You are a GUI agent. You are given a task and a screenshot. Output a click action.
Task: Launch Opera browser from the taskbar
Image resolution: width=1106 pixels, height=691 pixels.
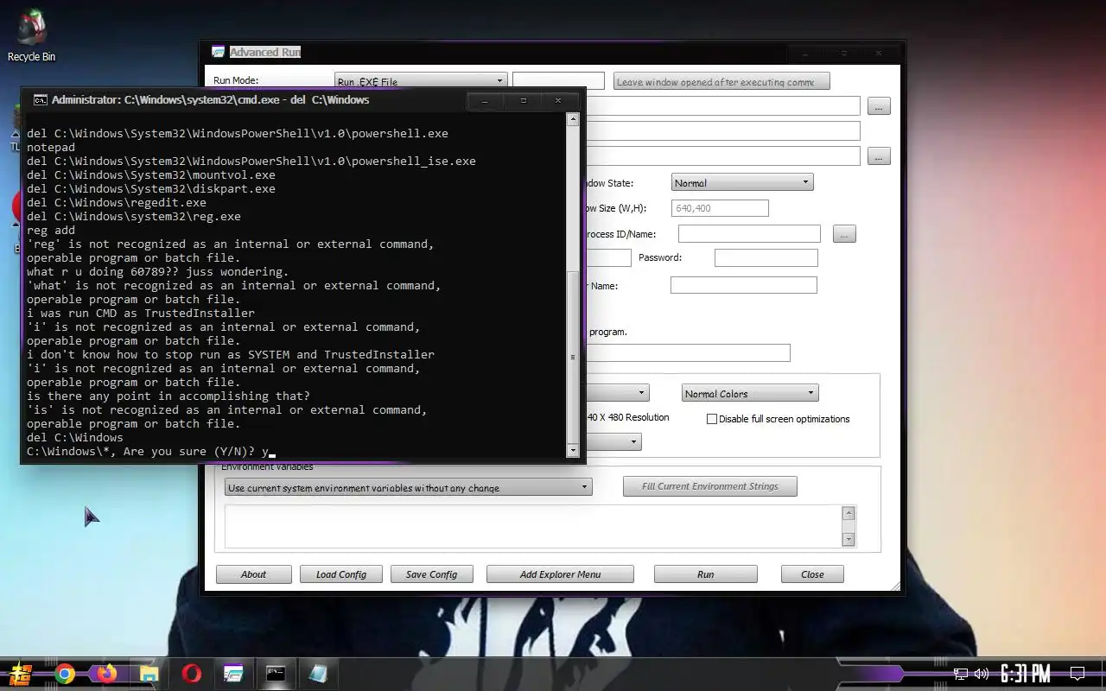pyautogui.click(x=192, y=674)
